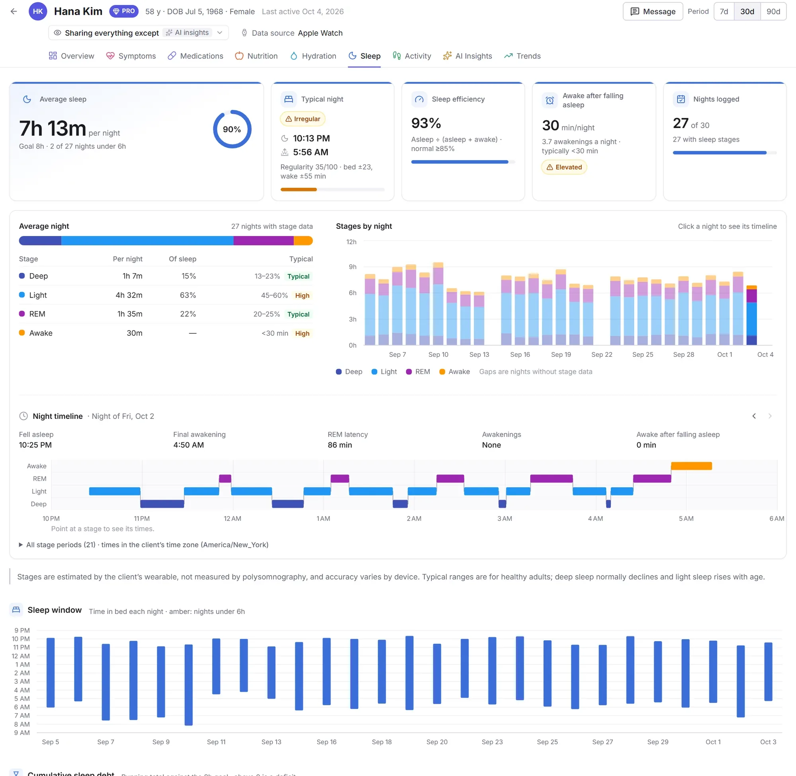Set period to 7d
The height and width of the screenshot is (776, 796).
tap(724, 12)
